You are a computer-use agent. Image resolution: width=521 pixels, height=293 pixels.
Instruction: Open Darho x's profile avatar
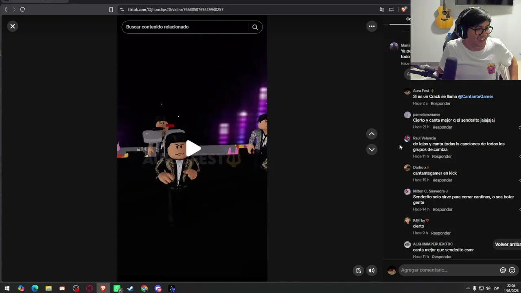407,168
